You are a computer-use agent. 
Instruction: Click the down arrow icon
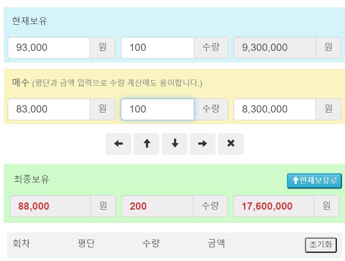(x=174, y=144)
